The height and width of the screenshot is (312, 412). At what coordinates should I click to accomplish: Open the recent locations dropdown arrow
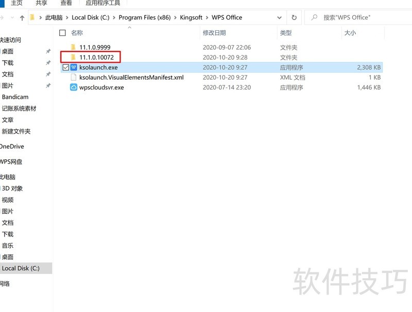pyautogui.click(x=12, y=17)
